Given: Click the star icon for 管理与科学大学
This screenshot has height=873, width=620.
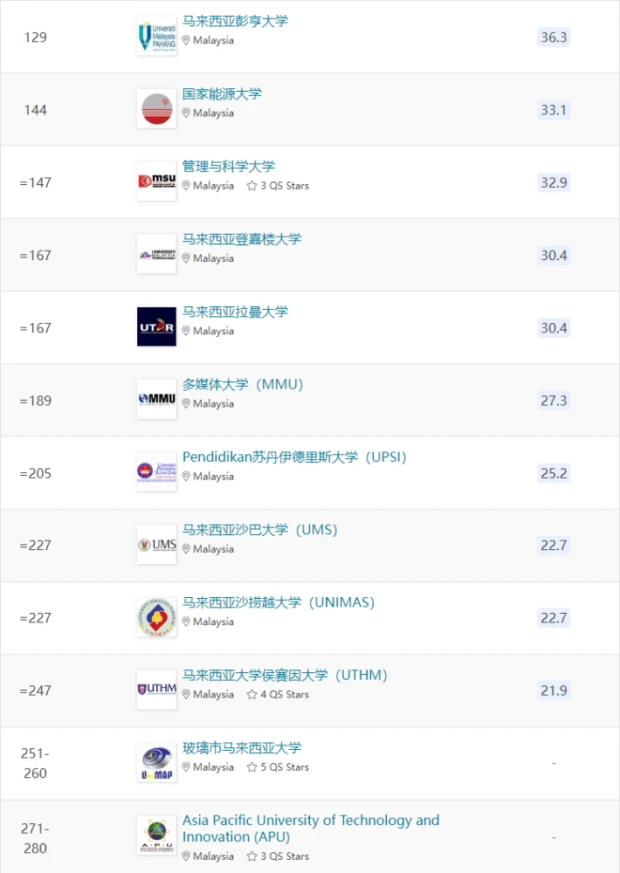Looking at the screenshot, I should (x=251, y=185).
